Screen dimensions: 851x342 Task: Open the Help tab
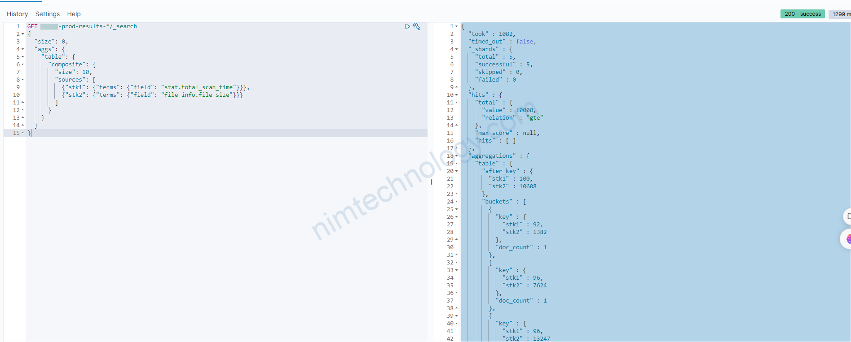click(x=74, y=14)
